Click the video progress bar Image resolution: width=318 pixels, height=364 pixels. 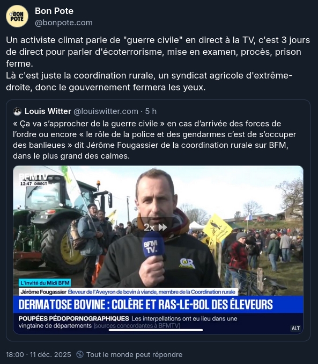(x=156, y=330)
